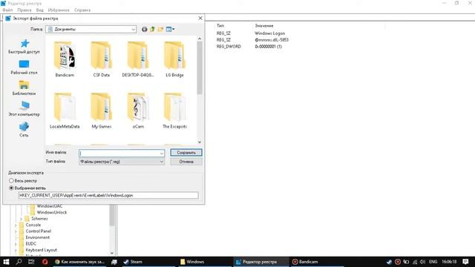This screenshot has height=267, width=475.
Task: Go to Этот компьютер in sidebar
Action: [x=24, y=109]
